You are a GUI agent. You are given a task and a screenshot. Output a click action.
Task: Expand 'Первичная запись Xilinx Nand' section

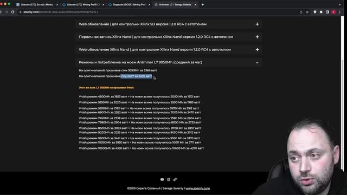169,37
